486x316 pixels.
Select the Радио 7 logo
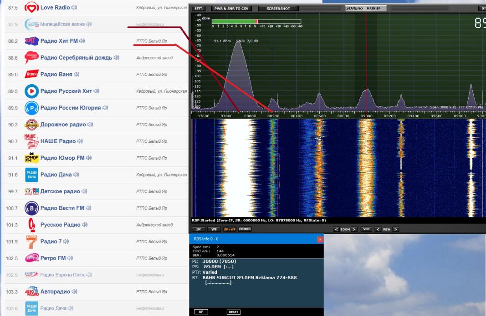31,241
